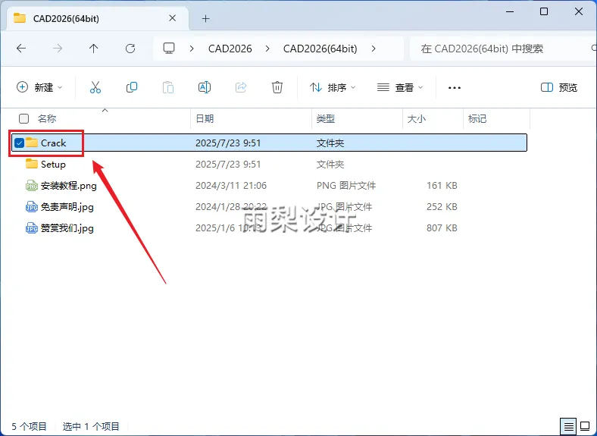Click the date 2024/3/11 21:06
This screenshot has height=436, width=597.
[231, 186]
